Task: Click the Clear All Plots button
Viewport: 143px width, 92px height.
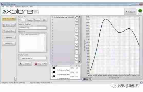Action: 41,64
